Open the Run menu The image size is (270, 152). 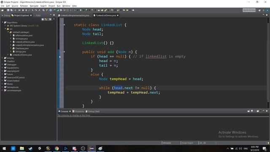coord(59,6)
